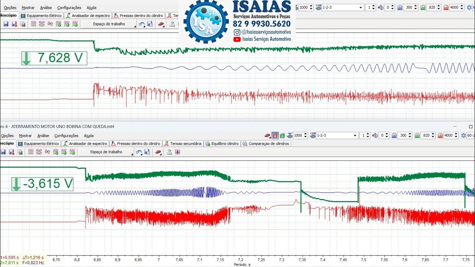Viewport: 475px width, 267px height.
Task: Click the blue gauge icon in lower window
Action: 394,135
